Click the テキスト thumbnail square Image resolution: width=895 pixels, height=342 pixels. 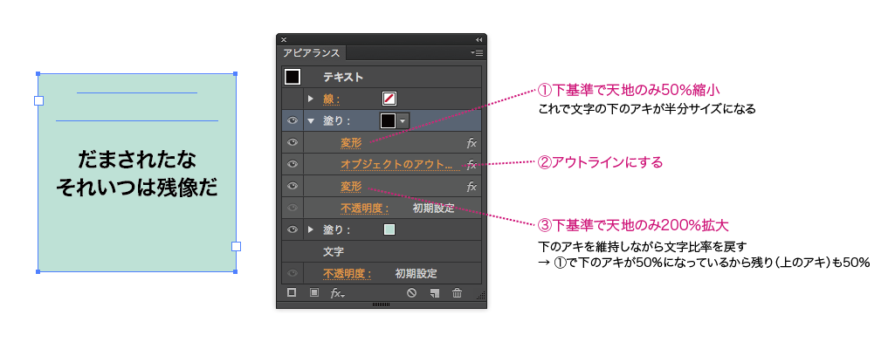click(293, 77)
